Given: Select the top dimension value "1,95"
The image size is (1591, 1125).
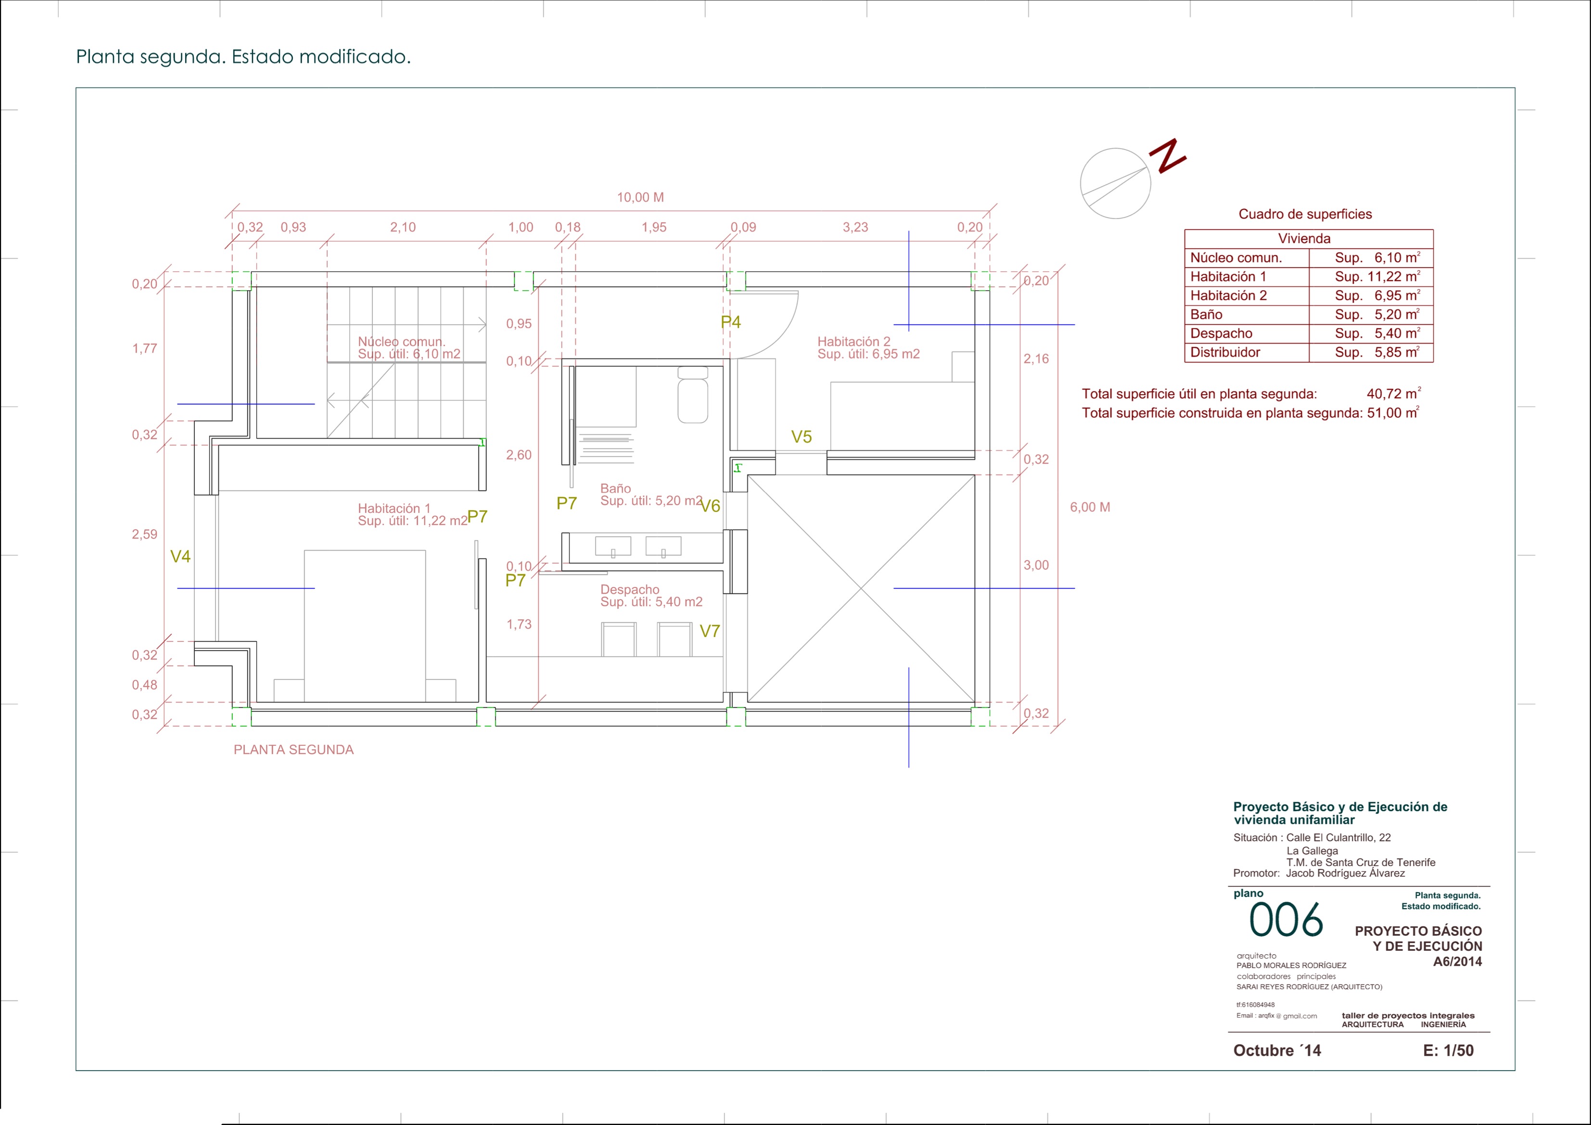Looking at the screenshot, I should [x=653, y=227].
